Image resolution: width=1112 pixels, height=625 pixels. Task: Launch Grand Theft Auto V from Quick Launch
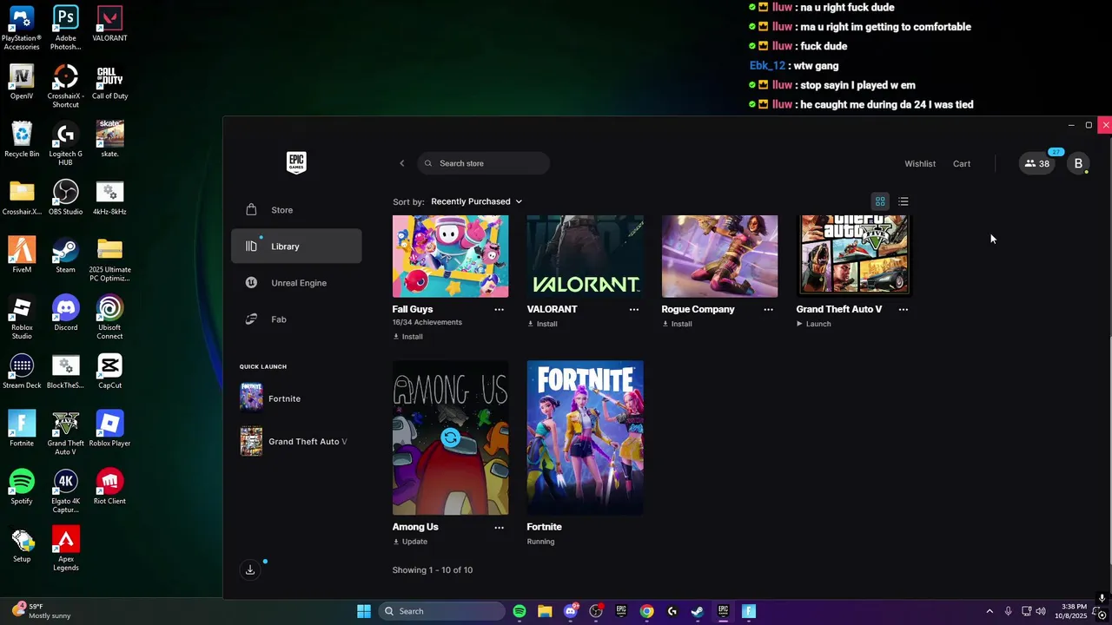click(296, 441)
